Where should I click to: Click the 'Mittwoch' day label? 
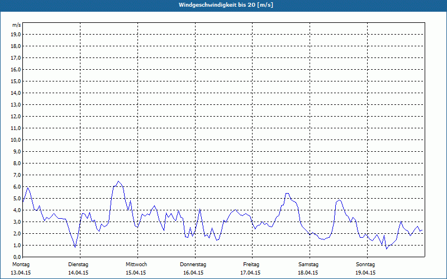136,264
